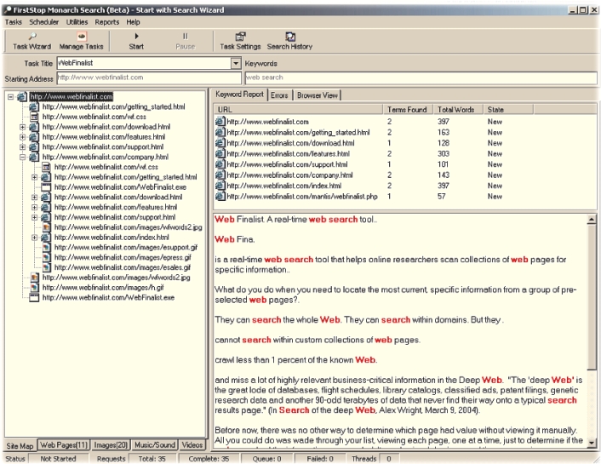
Task: Sort by the URL column header
Action: pyautogui.click(x=299, y=110)
